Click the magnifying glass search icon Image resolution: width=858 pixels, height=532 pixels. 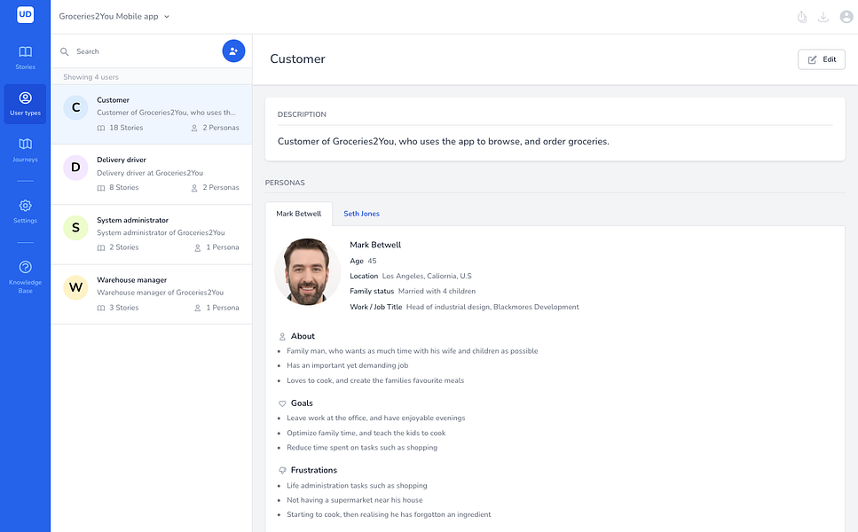(65, 51)
